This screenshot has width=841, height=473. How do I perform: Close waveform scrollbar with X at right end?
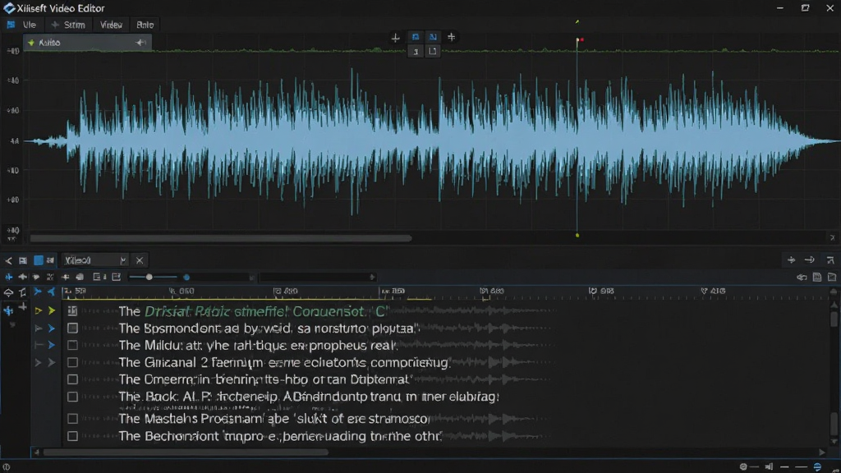tap(833, 237)
